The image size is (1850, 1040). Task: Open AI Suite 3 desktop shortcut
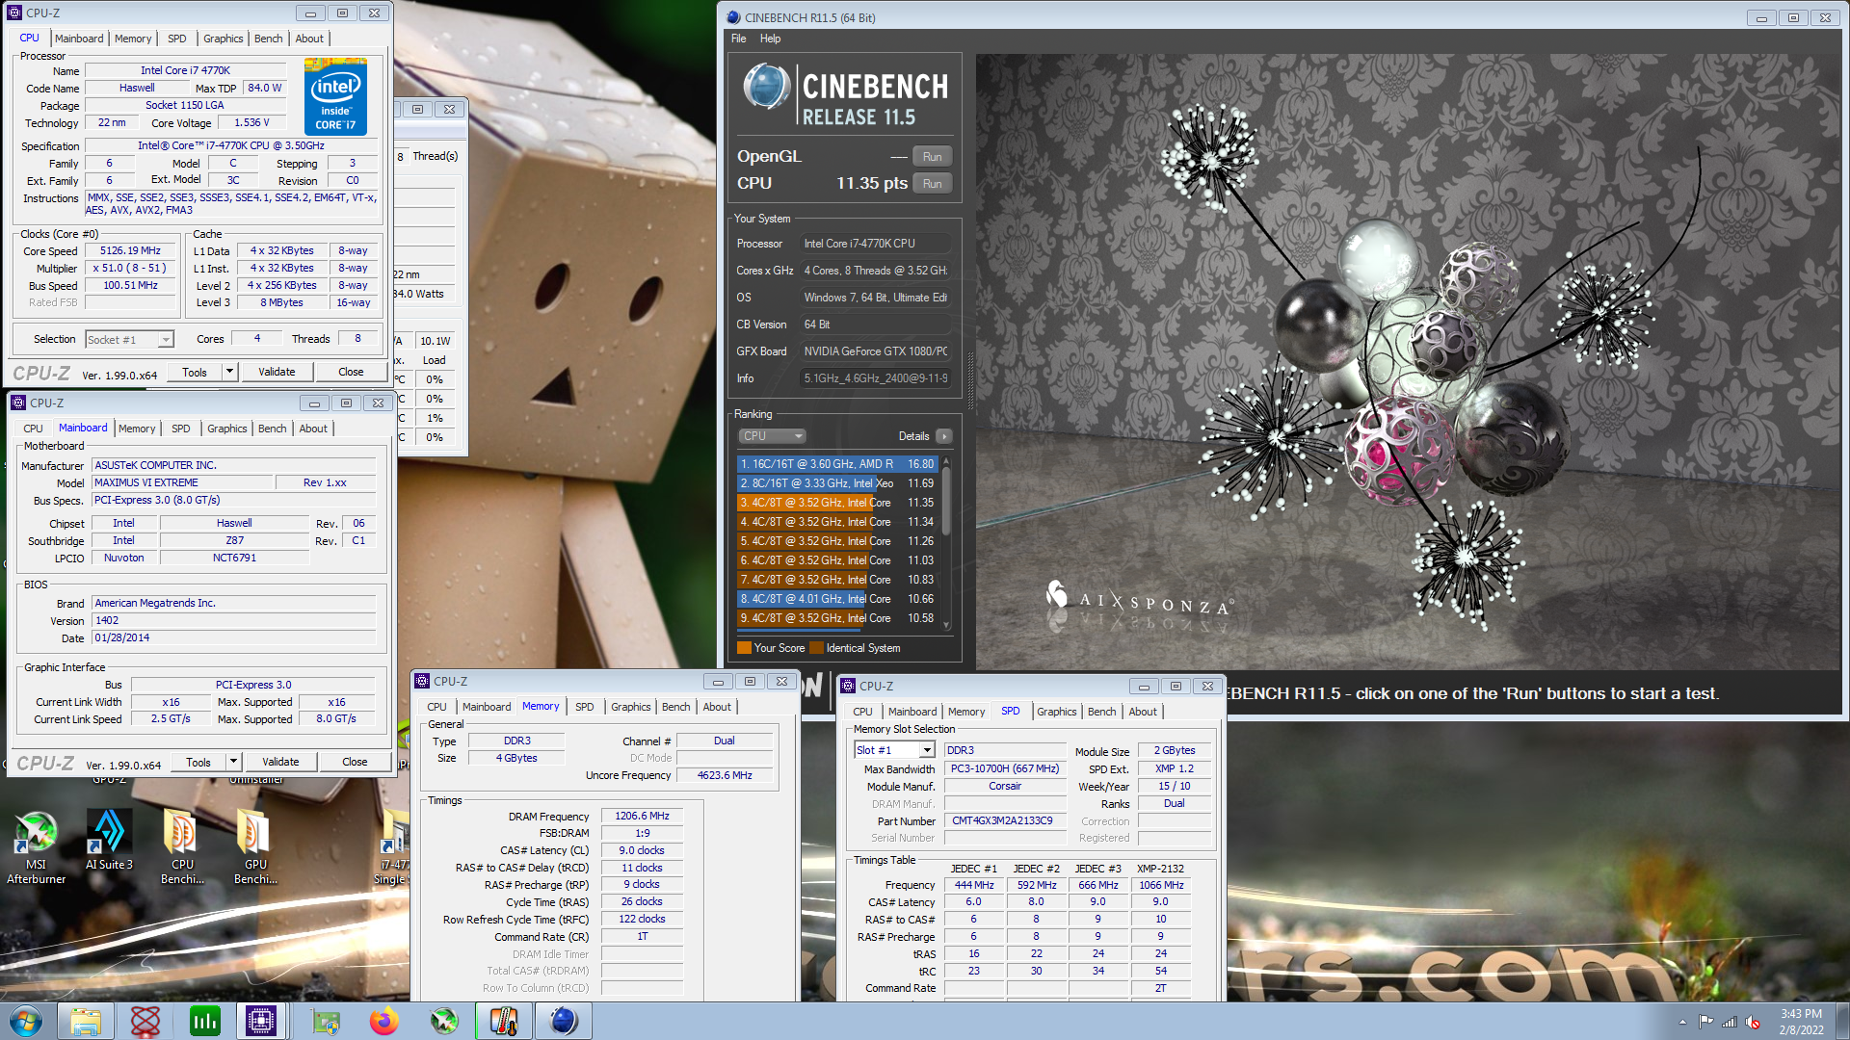[109, 841]
